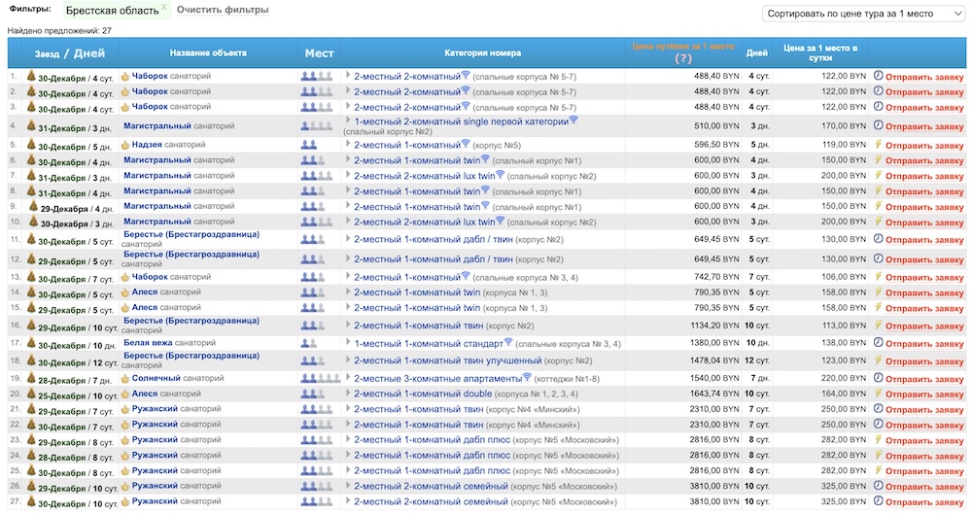Click the thumbs-up icon next to Надзея
This screenshot has width=972, height=515.
point(125,145)
